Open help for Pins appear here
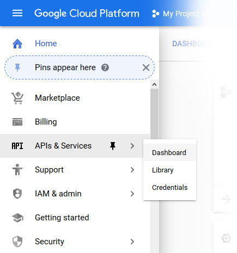237x253 pixels. click(x=105, y=67)
